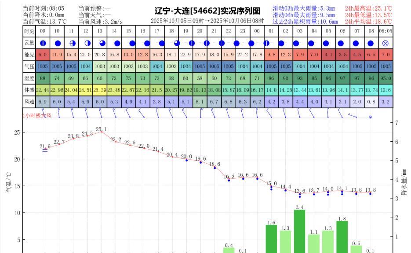This screenshot has width=411, height=253.
Task: Click the cloud cover symbol under hour 18
Action: click(x=177, y=43)
